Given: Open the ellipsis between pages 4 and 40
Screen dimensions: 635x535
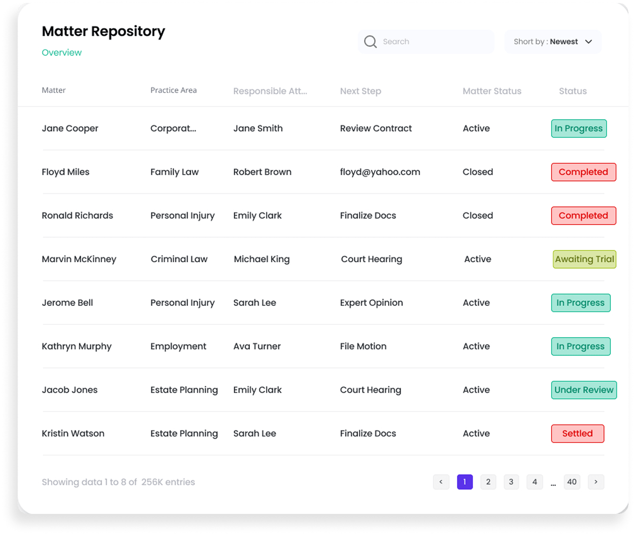Looking at the screenshot, I should [x=553, y=482].
